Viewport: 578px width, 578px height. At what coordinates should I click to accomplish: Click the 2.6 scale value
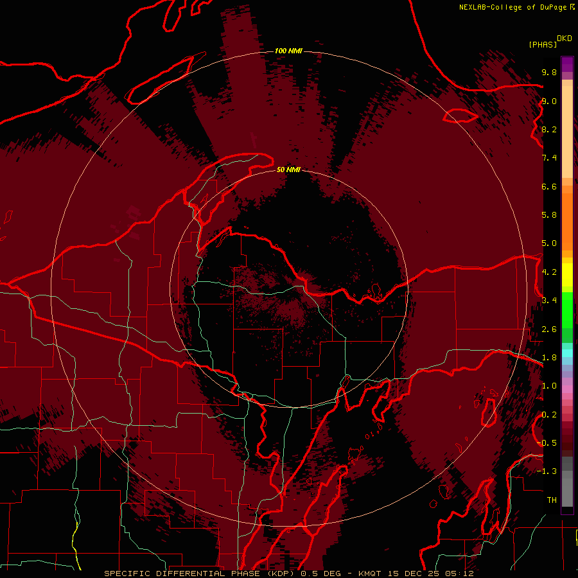[549, 329]
